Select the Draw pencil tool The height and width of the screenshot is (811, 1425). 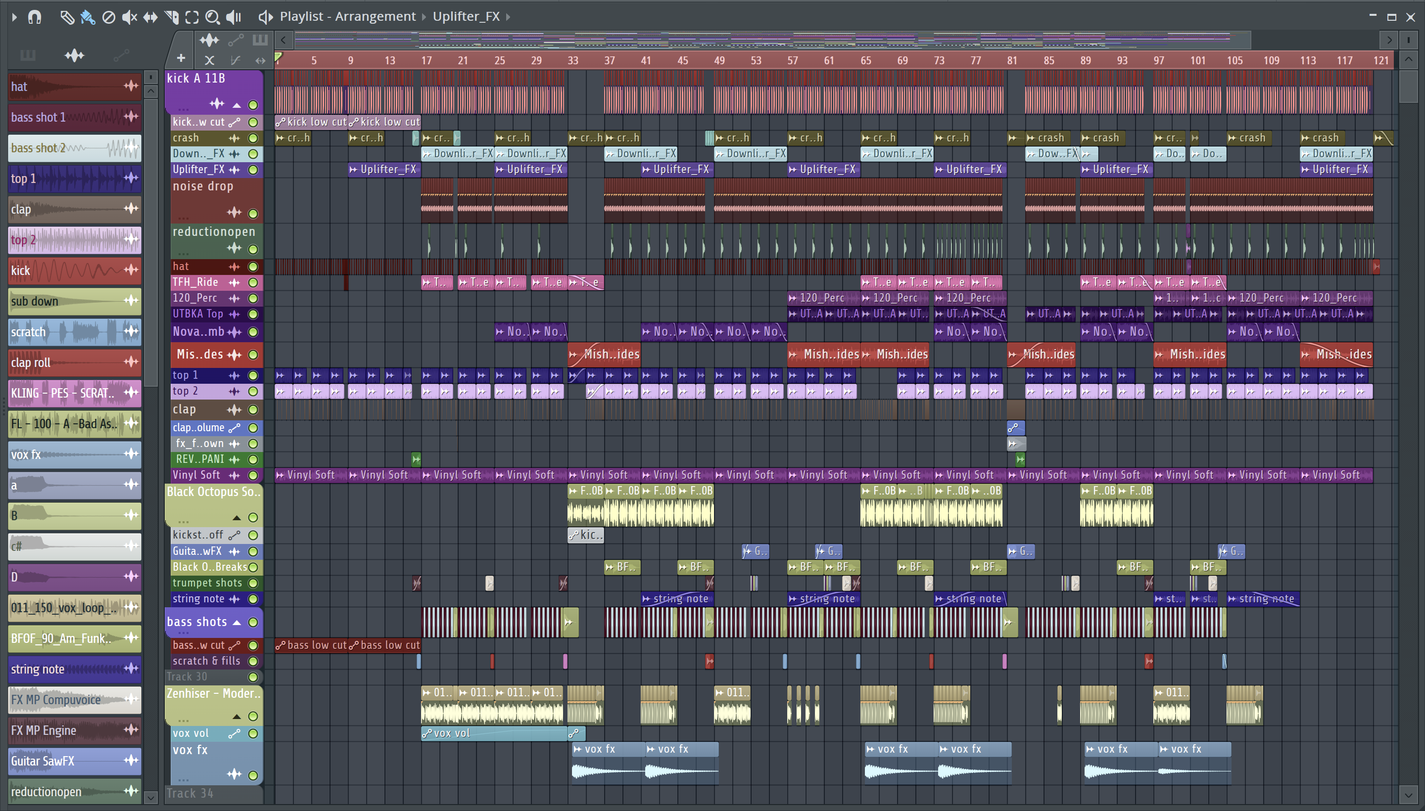(67, 17)
